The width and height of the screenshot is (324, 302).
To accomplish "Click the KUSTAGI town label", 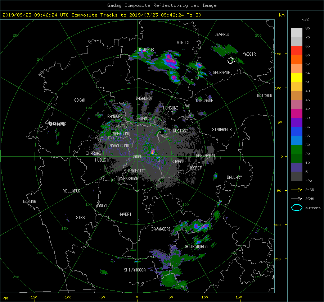I will coord(180,131).
